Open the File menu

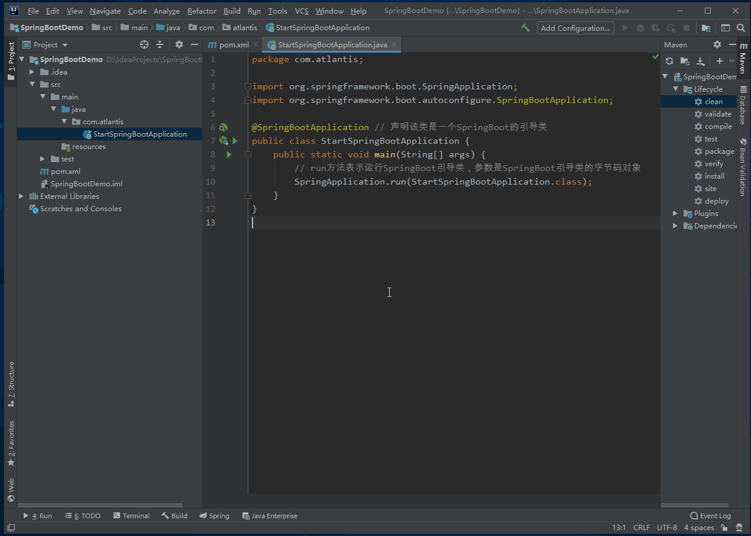33,11
